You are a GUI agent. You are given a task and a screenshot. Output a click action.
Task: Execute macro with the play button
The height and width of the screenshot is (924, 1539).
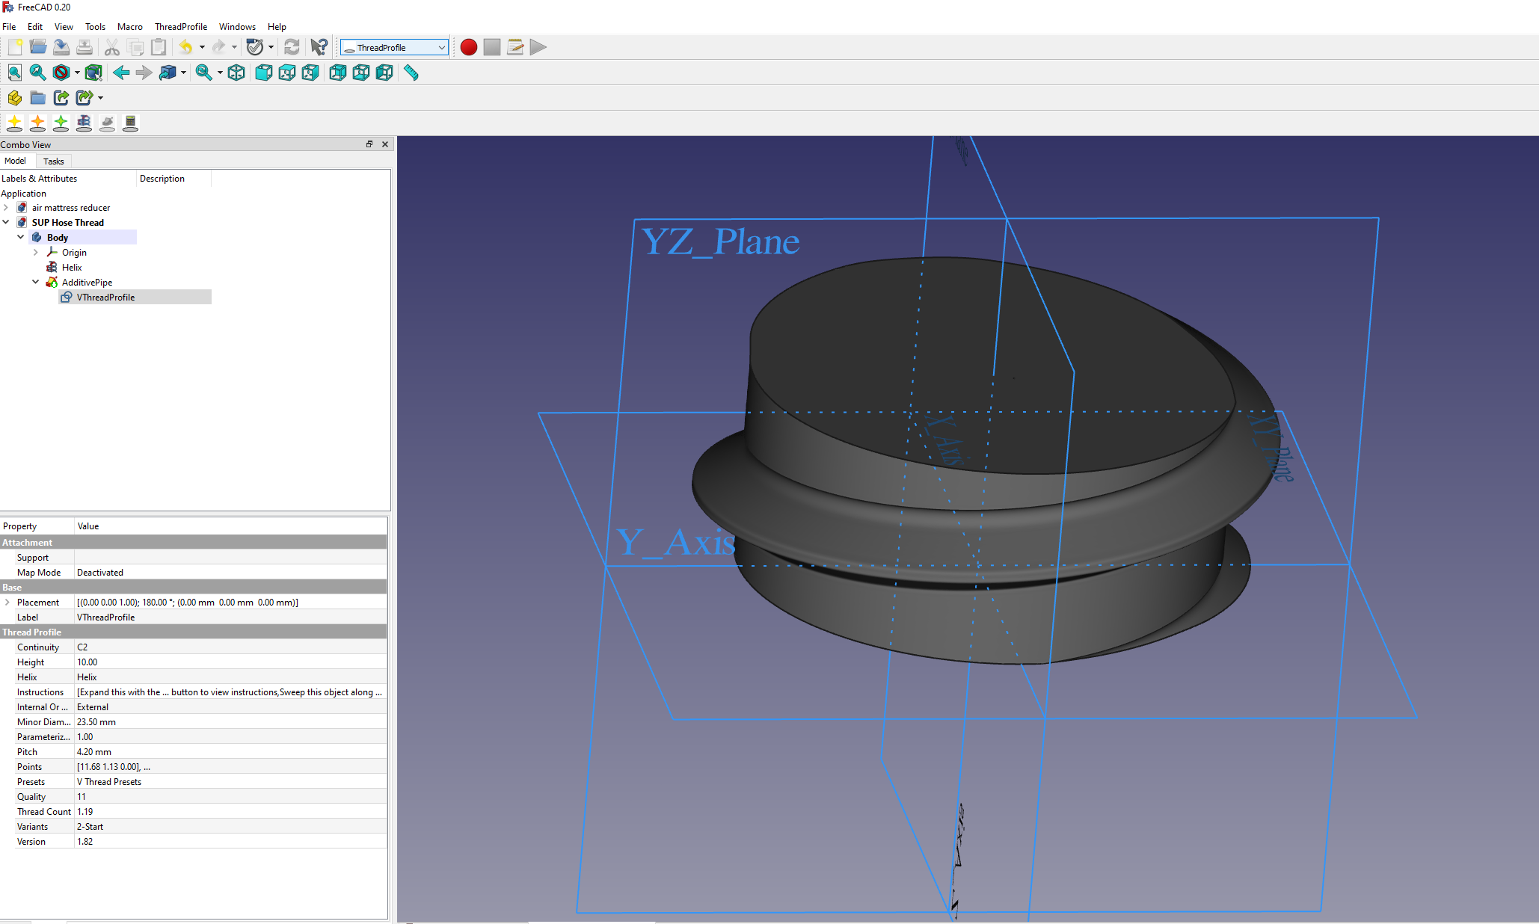pos(538,47)
